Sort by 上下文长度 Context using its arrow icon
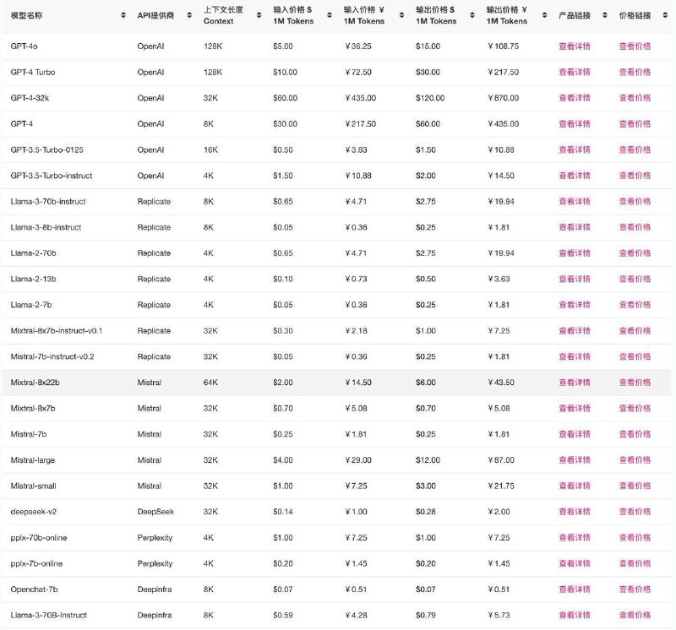 click(259, 15)
